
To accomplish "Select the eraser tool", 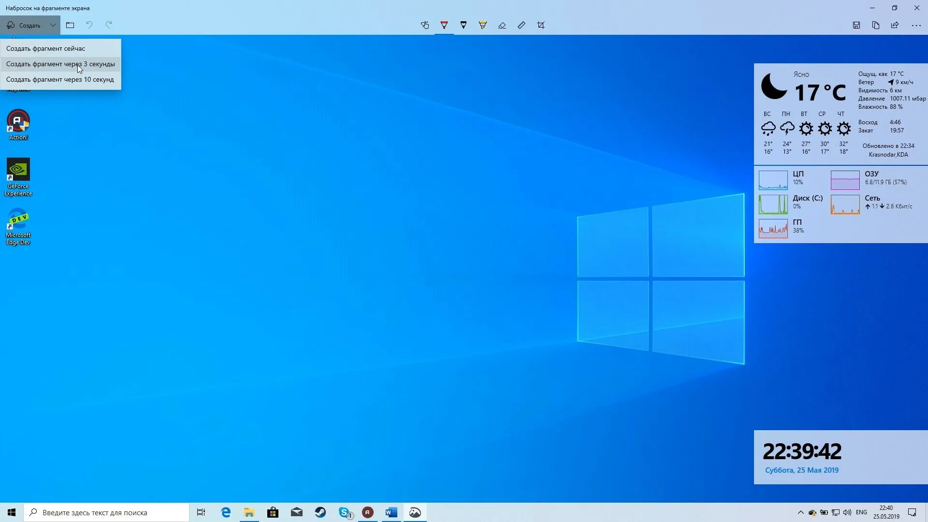I will point(502,25).
